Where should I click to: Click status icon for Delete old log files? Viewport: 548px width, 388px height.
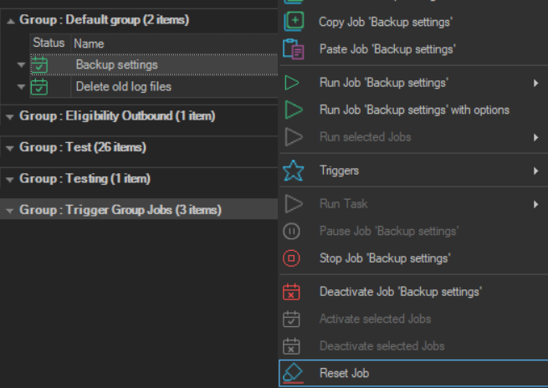39,87
